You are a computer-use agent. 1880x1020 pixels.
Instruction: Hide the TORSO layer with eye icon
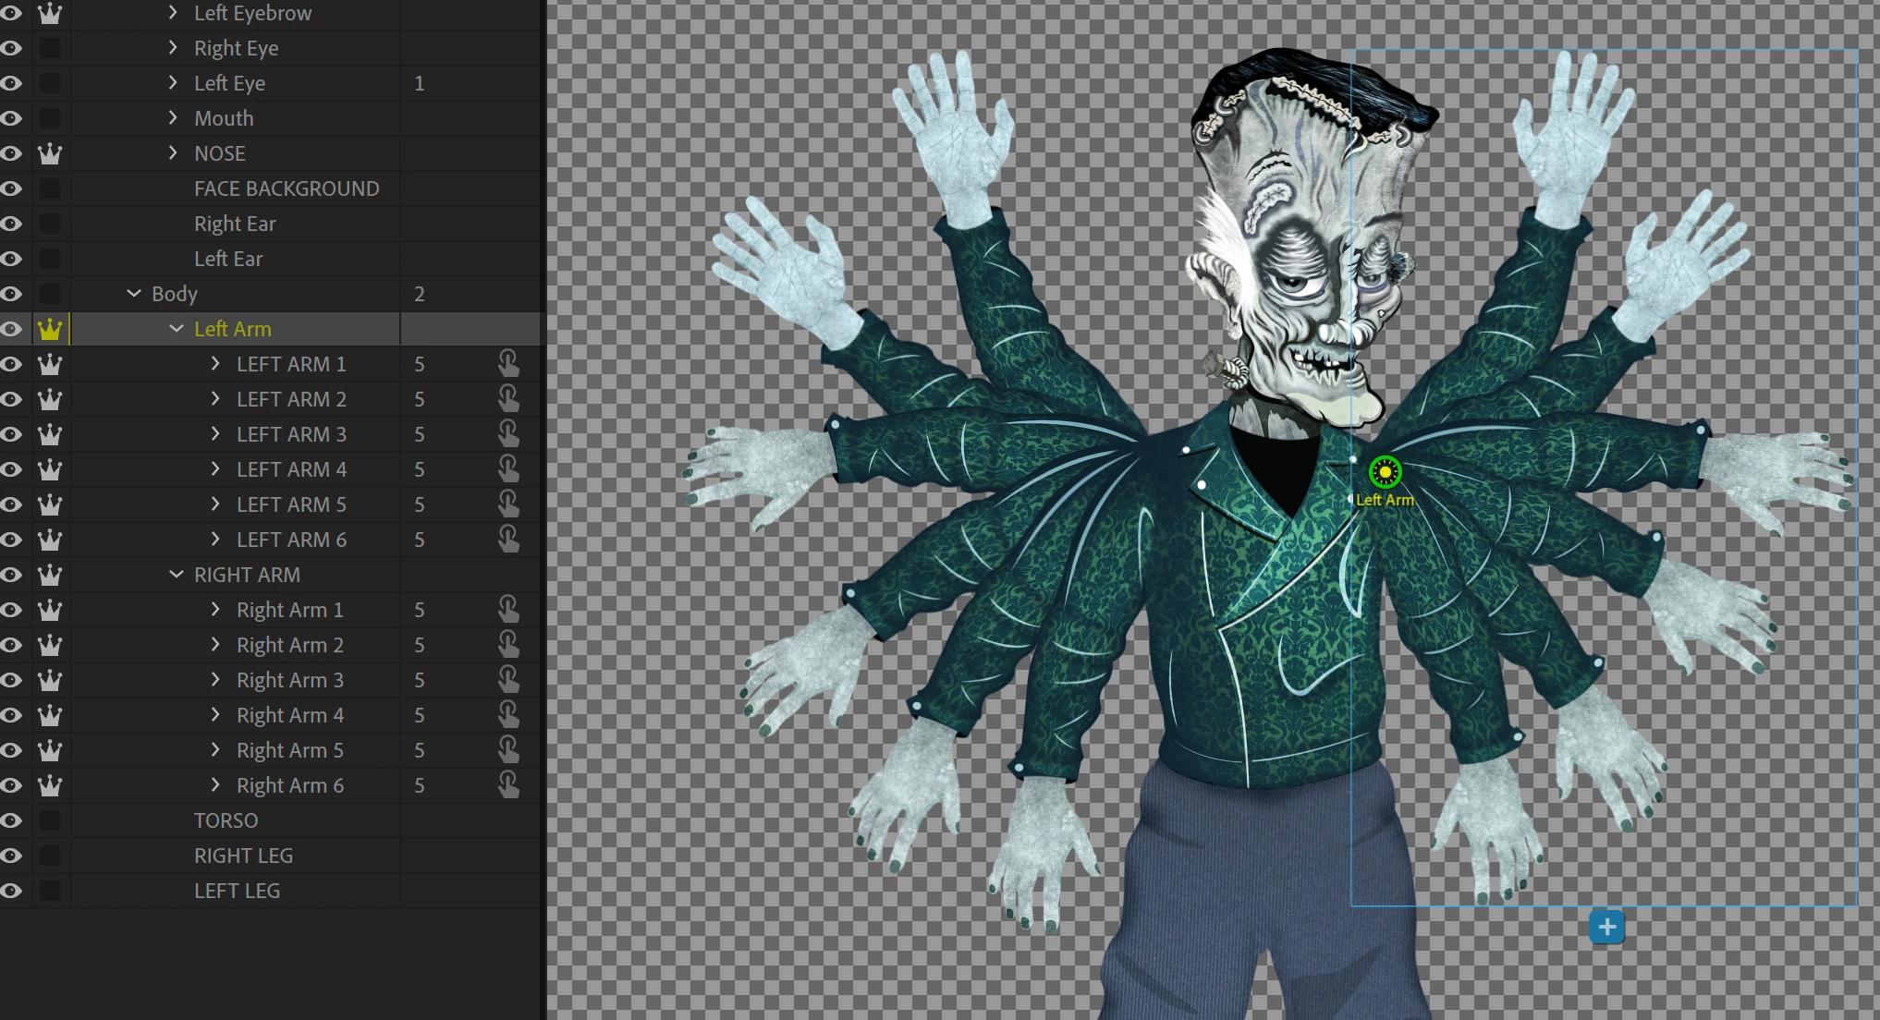click(11, 820)
